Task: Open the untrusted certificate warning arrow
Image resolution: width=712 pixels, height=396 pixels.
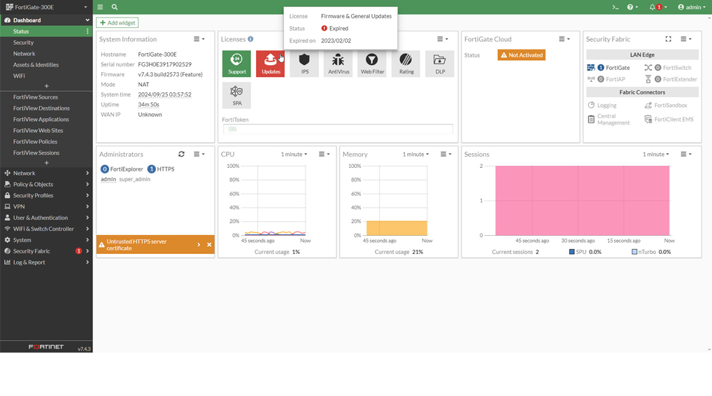Action: click(x=199, y=245)
